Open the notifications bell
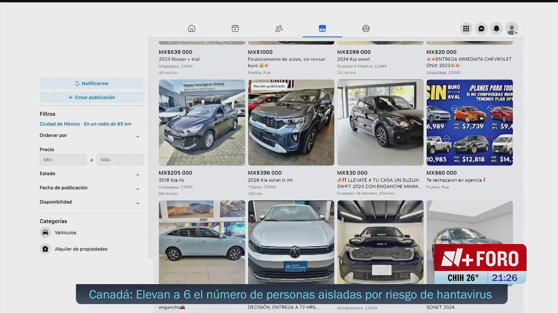The height and width of the screenshot is (313, 558). (x=496, y=28)
